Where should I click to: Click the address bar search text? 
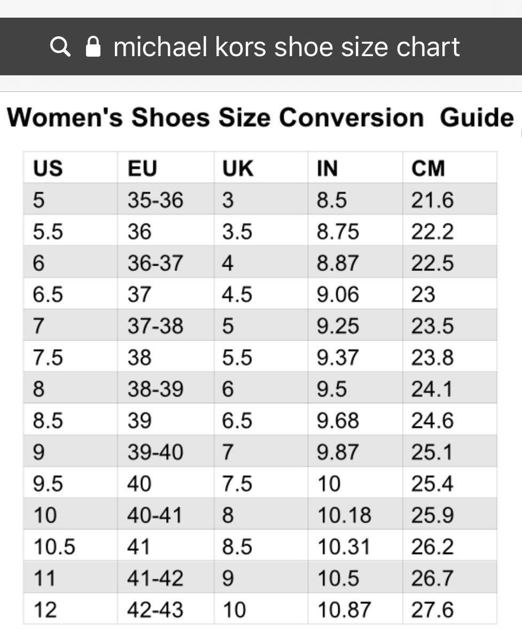click(x=286, y=47)
